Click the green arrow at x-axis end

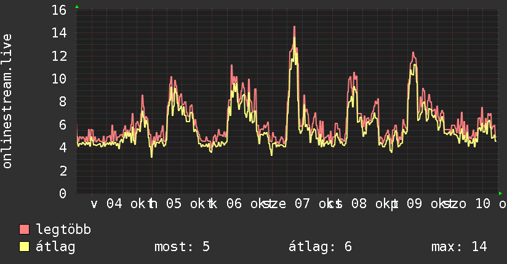(500, 193)
